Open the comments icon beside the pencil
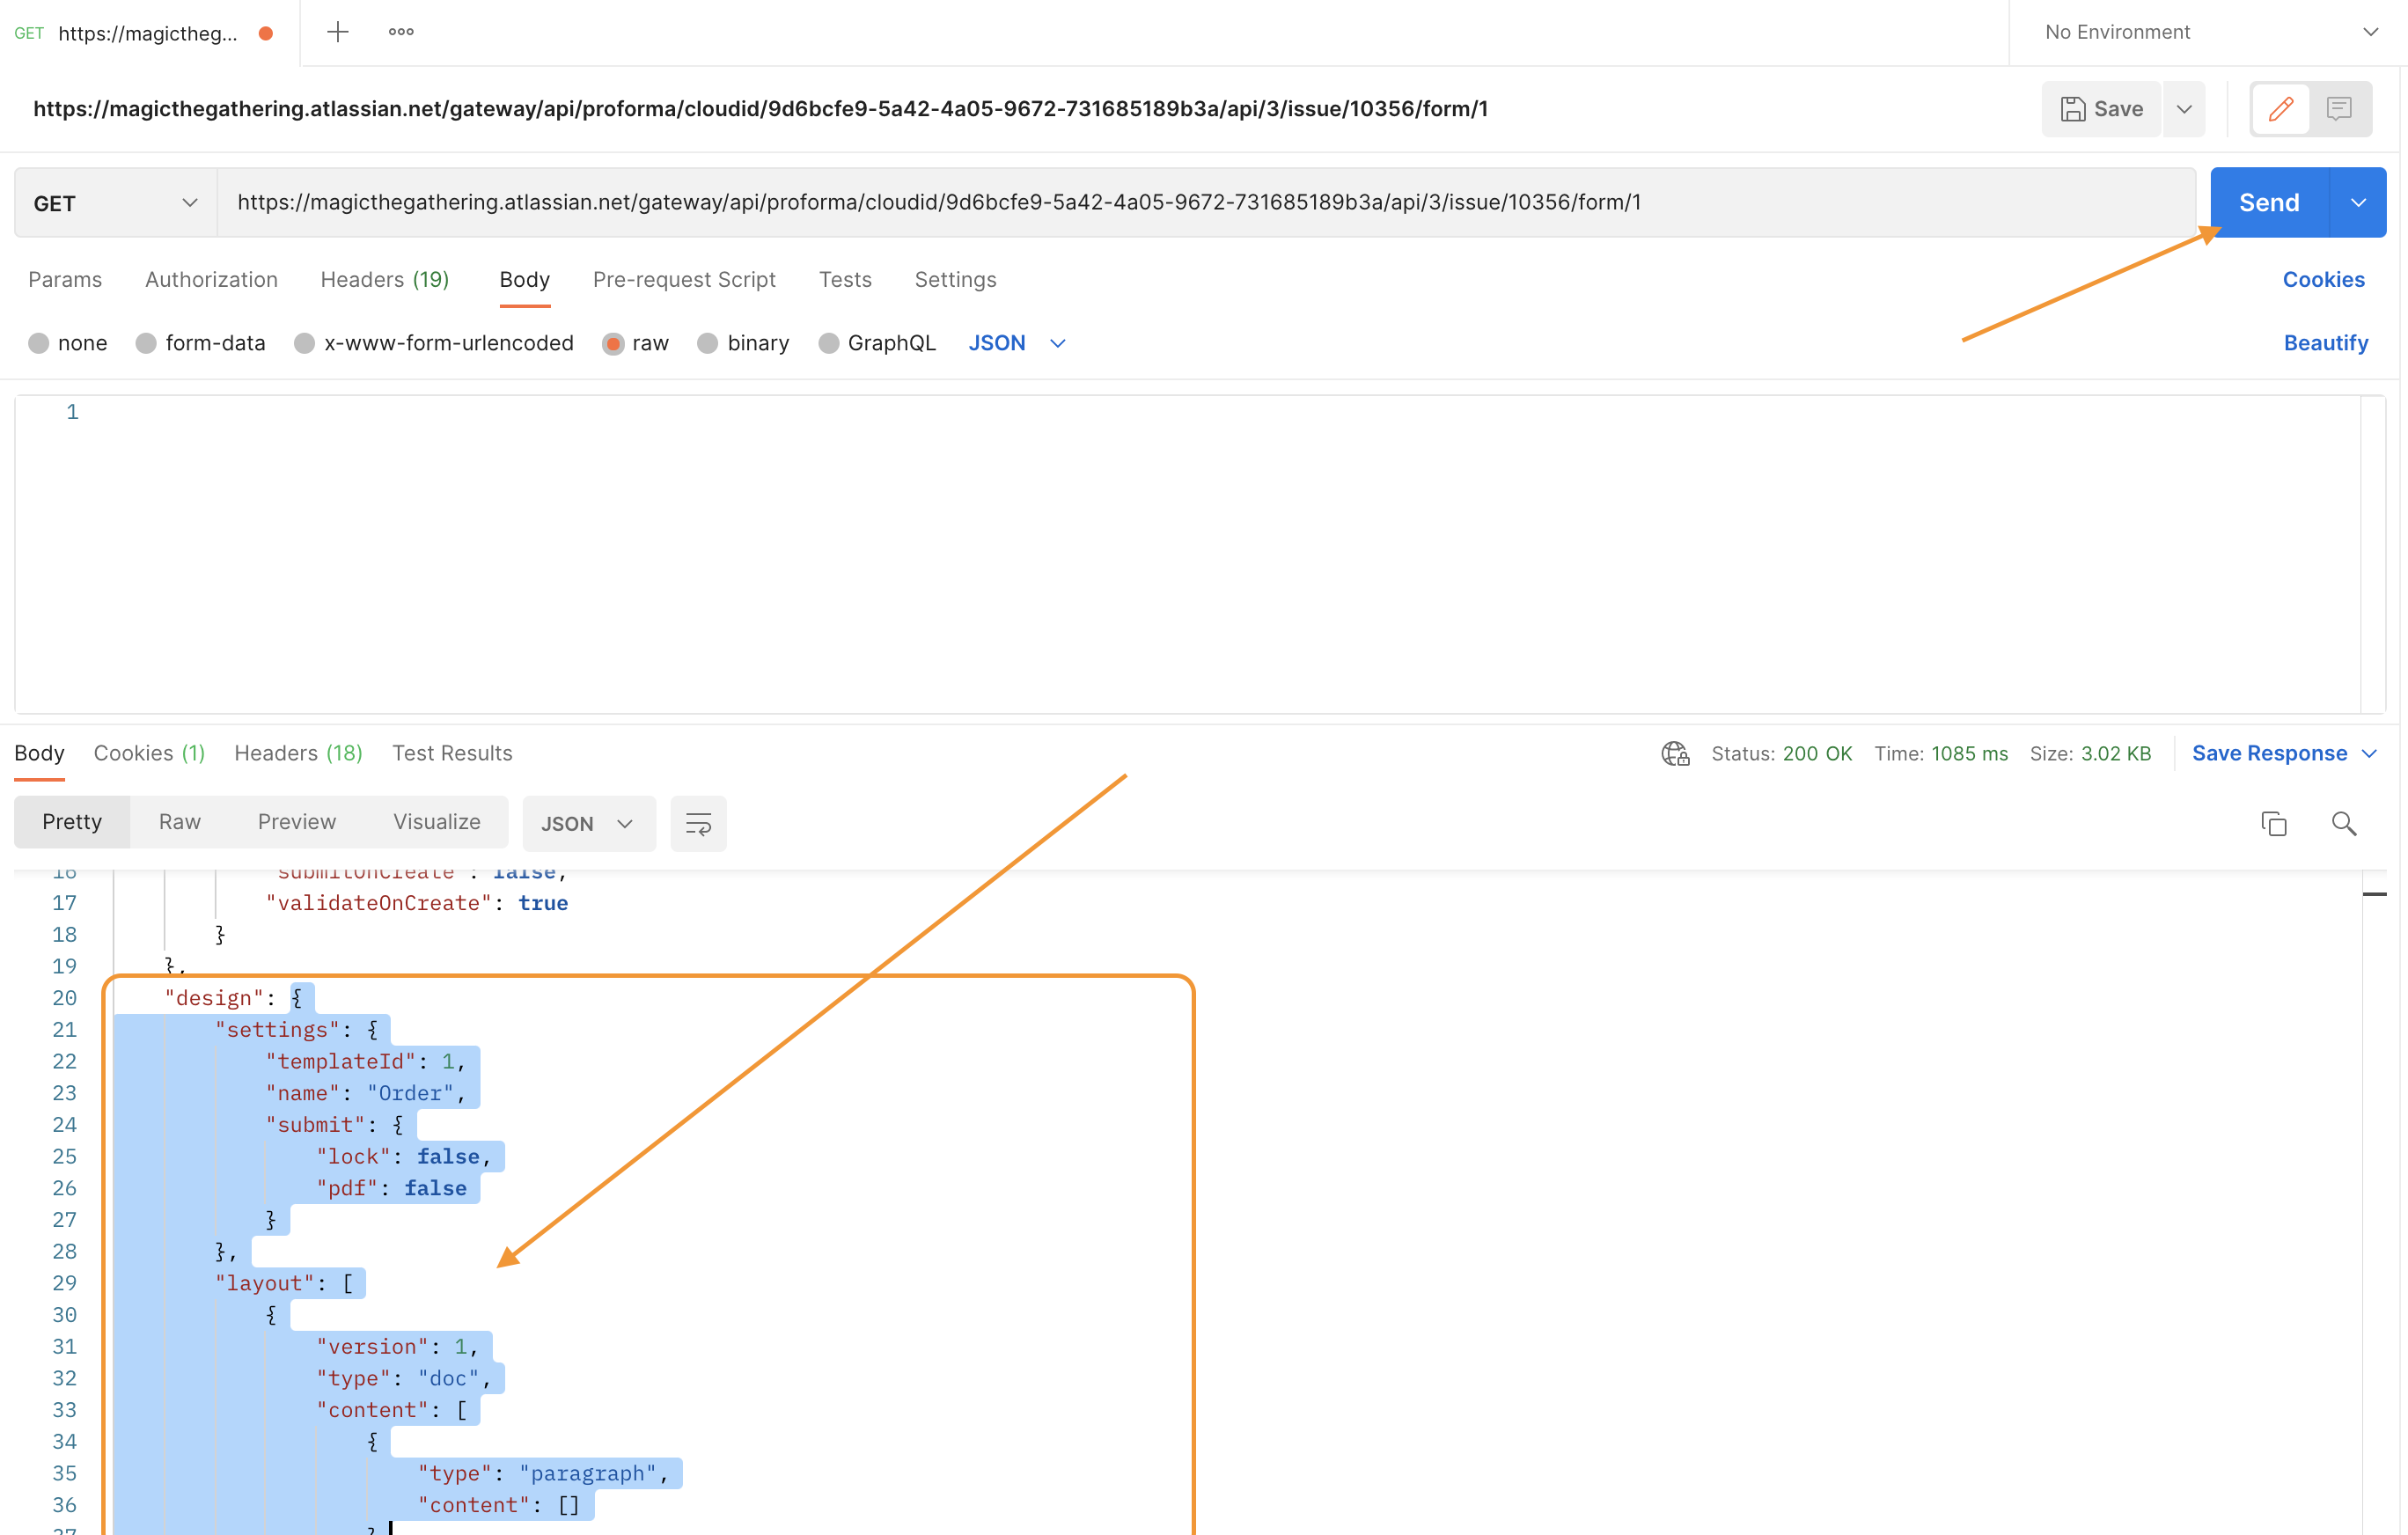Screen dimensions: 2408x1535 click(x=2339, y=108)
